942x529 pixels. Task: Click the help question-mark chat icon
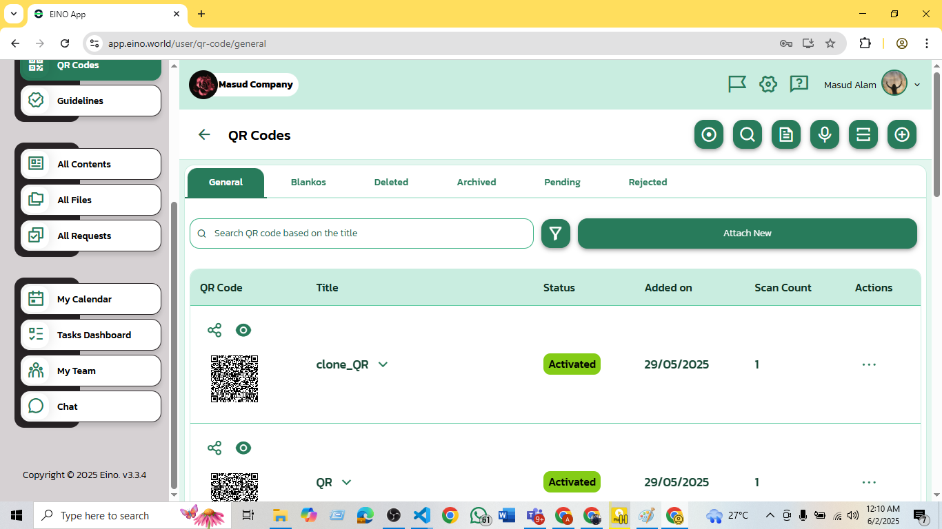(x=799, y=84)
